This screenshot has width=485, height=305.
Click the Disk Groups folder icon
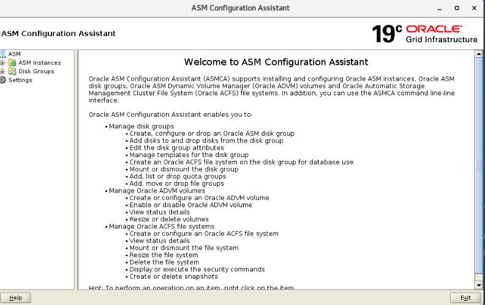[12, 72]
